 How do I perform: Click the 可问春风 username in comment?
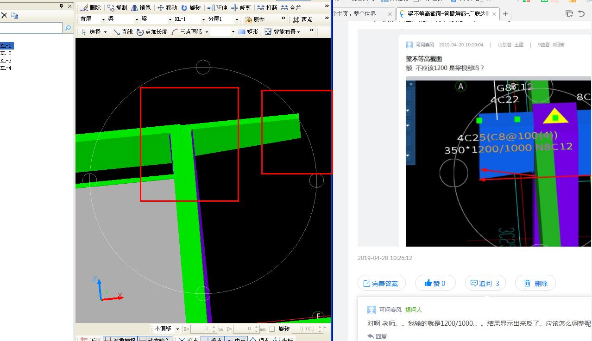(390, 310)
